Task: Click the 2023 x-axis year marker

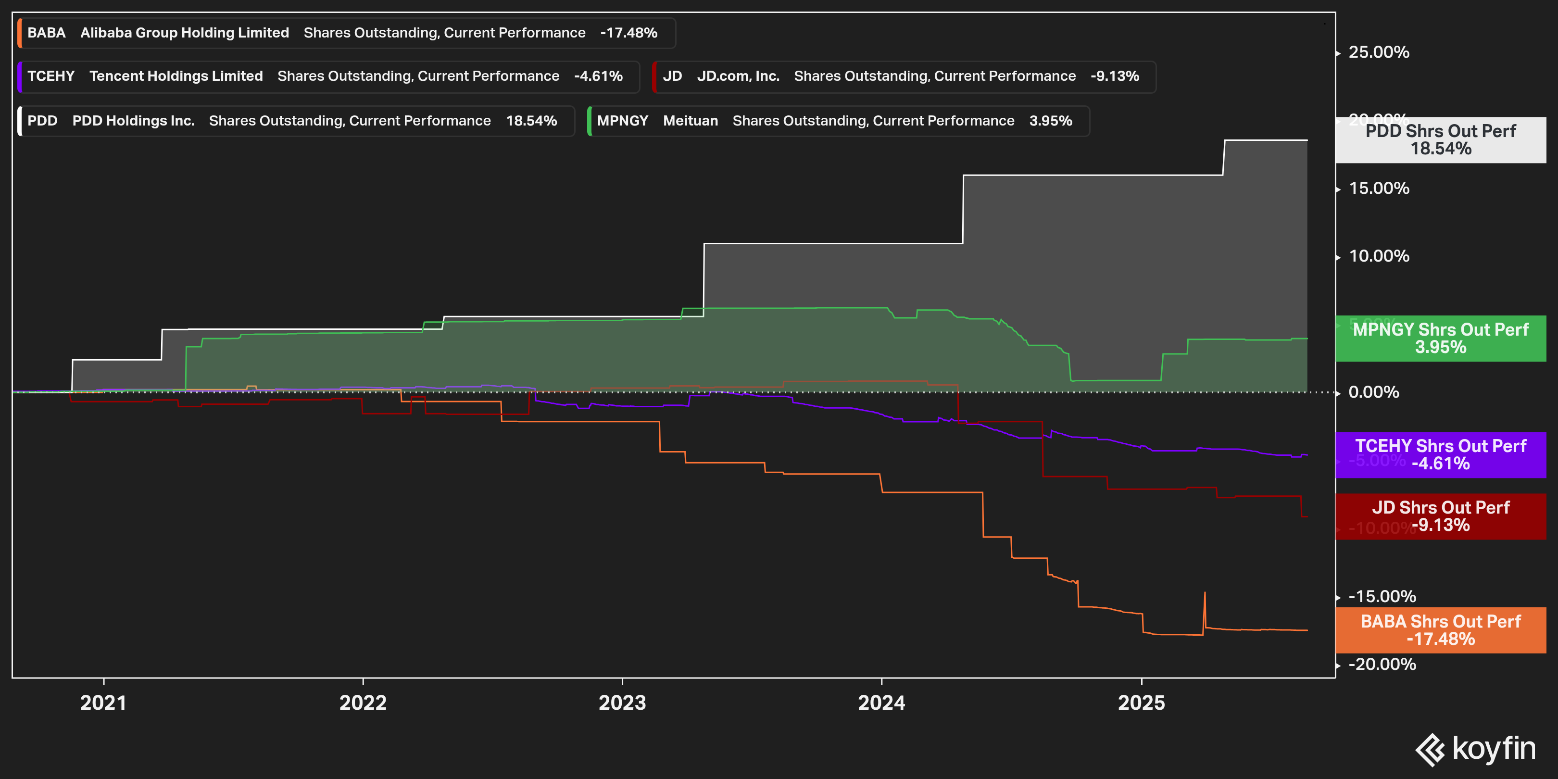Action: coord(622,703)
